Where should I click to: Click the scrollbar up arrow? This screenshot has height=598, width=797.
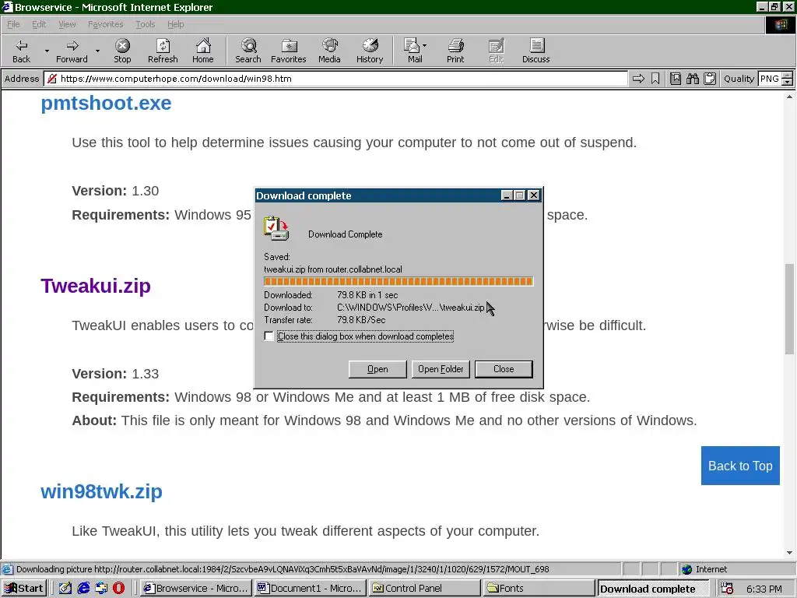click(x=789, y=97)
